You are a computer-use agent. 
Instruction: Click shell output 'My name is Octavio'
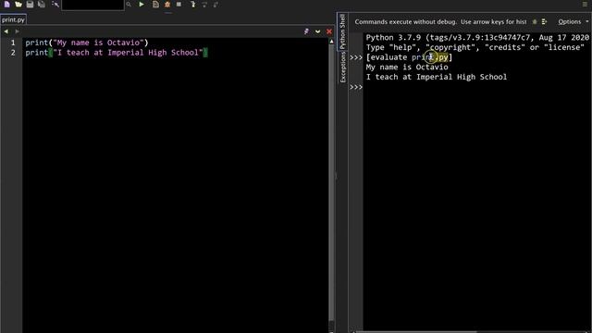click(x=407, y=68)
